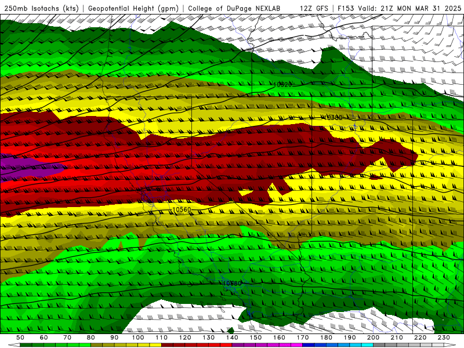464x348 pixels.
Task: Click the 120 knot legend value
Action: pos(185,338)
